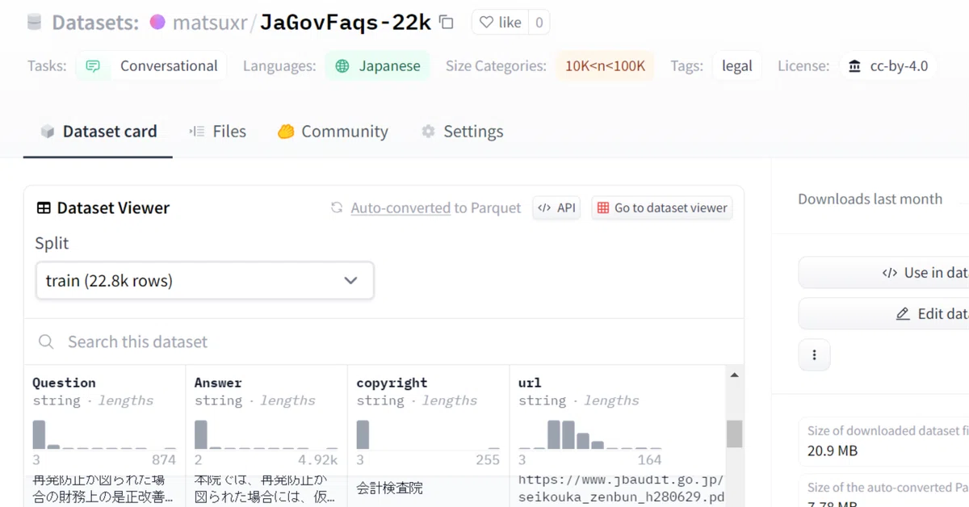Select the Japanese language tag
Image resolution: width=969 pixels, height=507 pixels.
[378, 66]
